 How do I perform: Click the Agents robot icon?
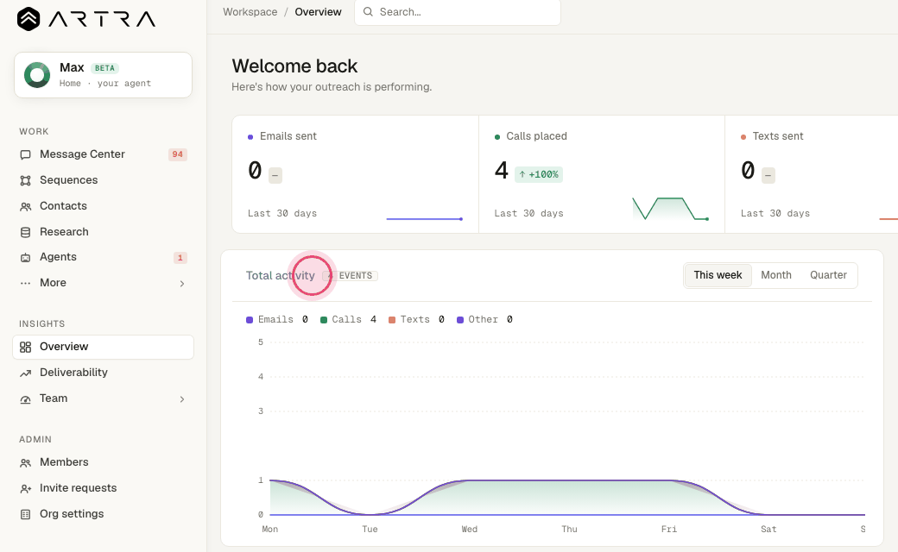25,257
